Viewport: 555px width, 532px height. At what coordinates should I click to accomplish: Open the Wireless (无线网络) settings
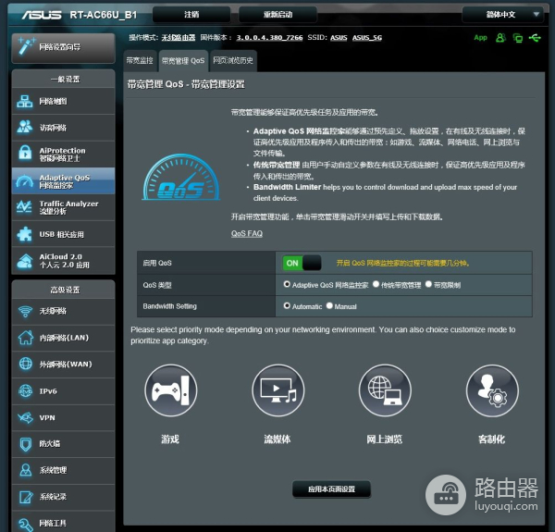(x=63, y=312)
